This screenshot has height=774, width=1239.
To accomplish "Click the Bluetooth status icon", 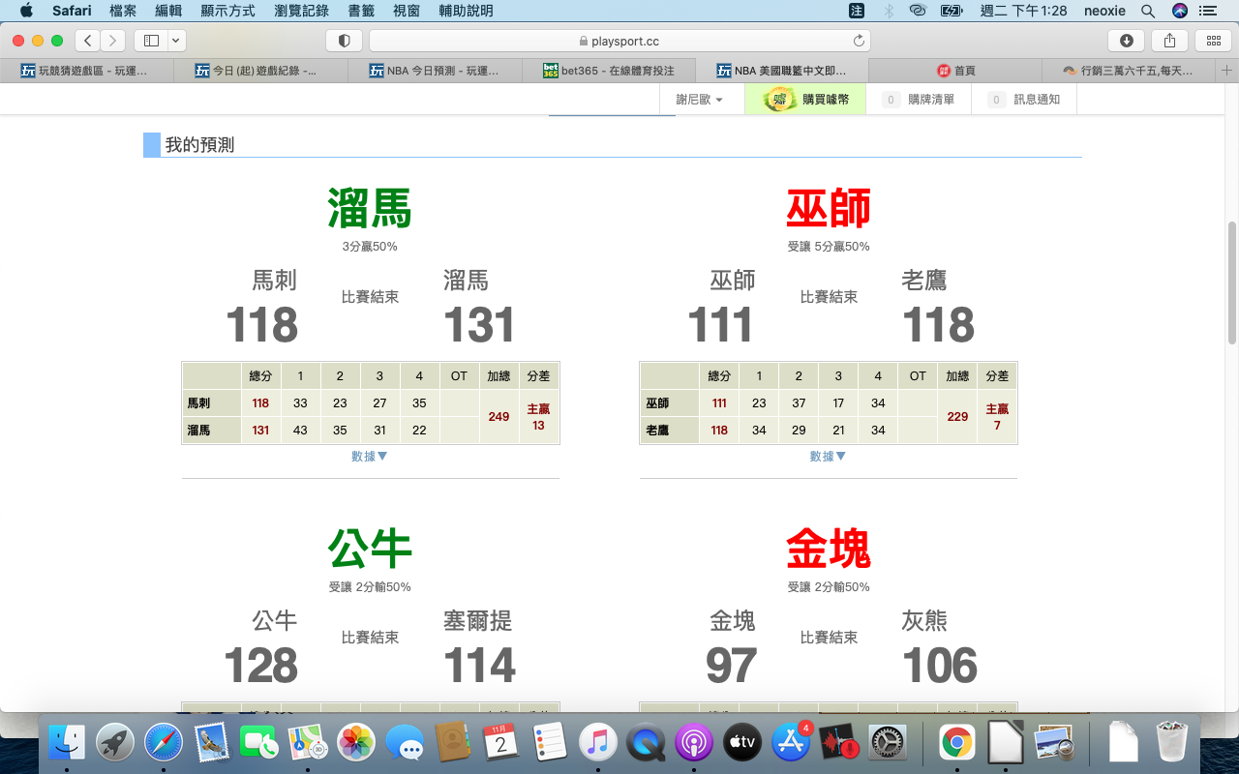I will [x=889, y=11].
